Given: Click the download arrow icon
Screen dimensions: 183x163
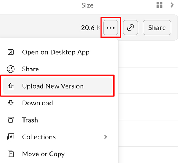Looking at the screenshot, I should [x=11, y=103].
